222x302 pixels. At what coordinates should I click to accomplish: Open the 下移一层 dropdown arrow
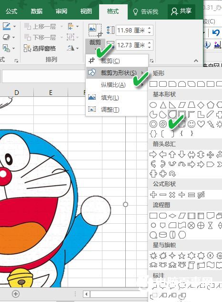pyautogui.click(x=61, y=37)
